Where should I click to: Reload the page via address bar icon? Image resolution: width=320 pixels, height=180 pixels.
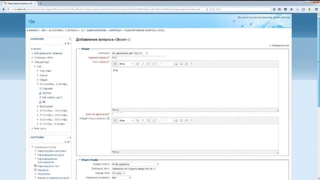[x=207, y=9]
